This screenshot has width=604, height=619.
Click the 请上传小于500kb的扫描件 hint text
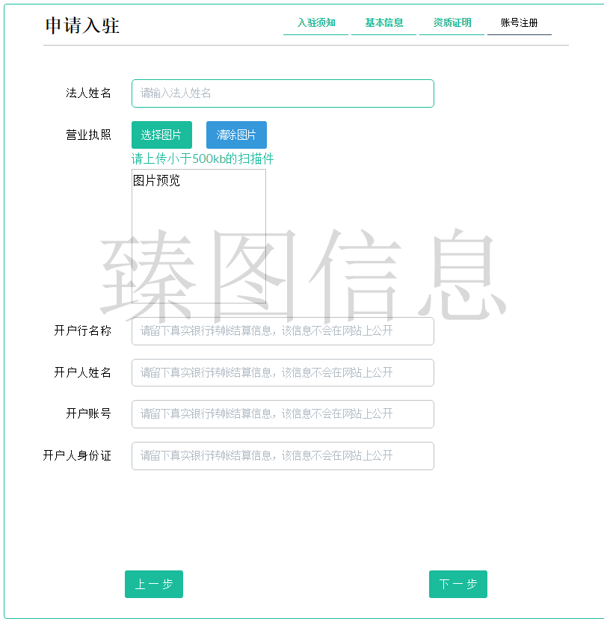coord(203,158)
